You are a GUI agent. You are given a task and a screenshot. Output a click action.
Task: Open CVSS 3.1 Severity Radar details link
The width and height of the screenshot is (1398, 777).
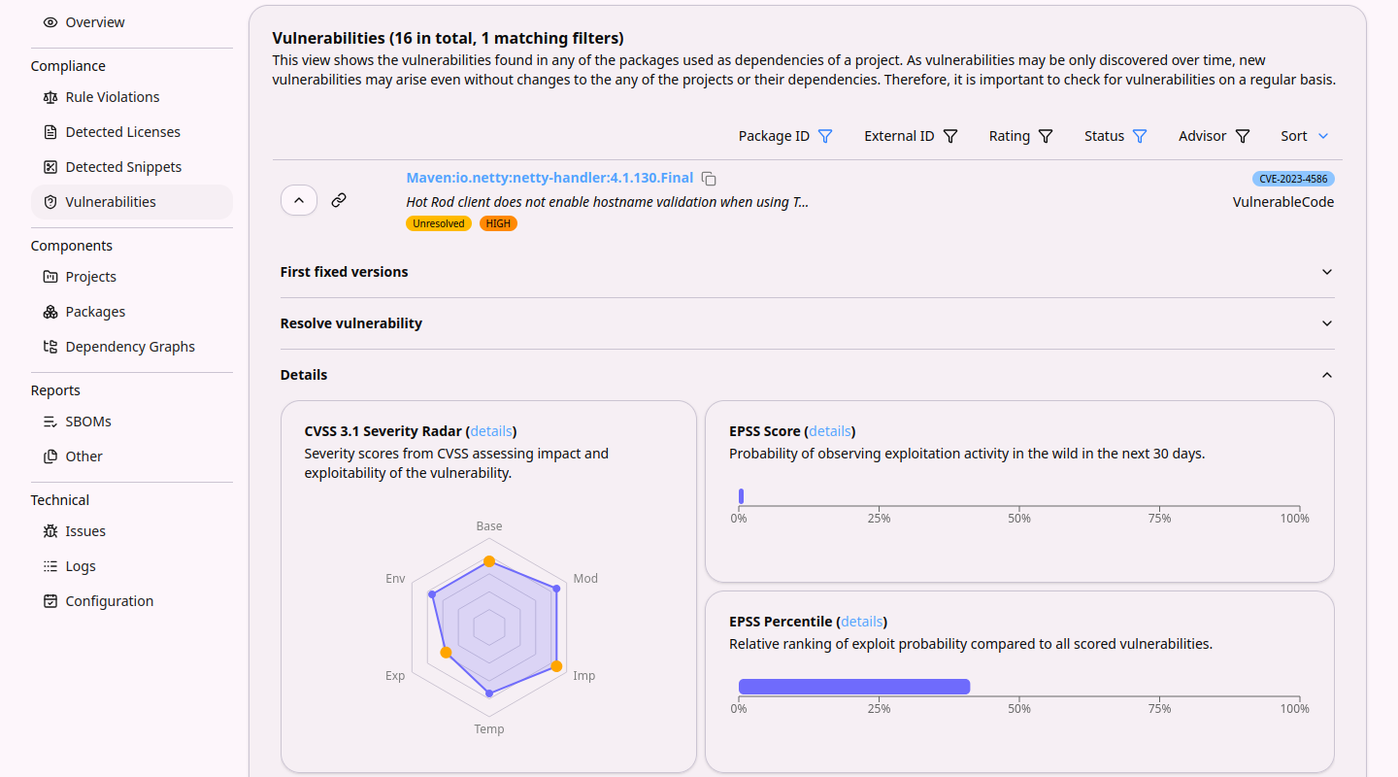coord(491,431)
